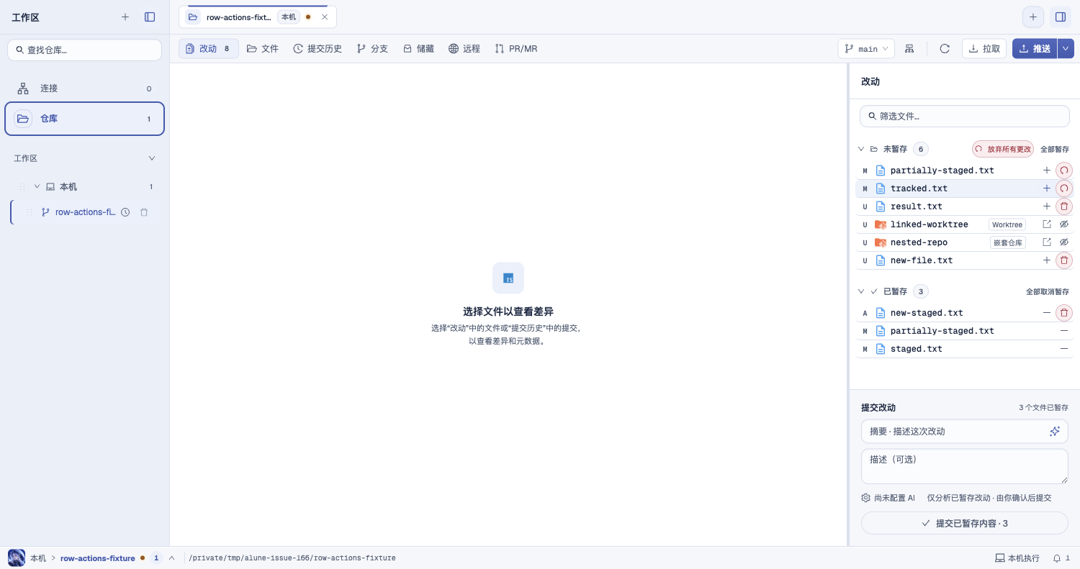
Task: Open 尚未配置 AI settings link
Action: click(888, 498)
